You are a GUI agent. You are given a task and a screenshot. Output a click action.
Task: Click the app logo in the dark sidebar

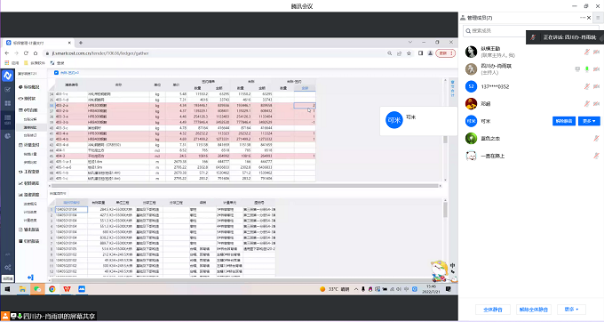(x=7, y=76)
